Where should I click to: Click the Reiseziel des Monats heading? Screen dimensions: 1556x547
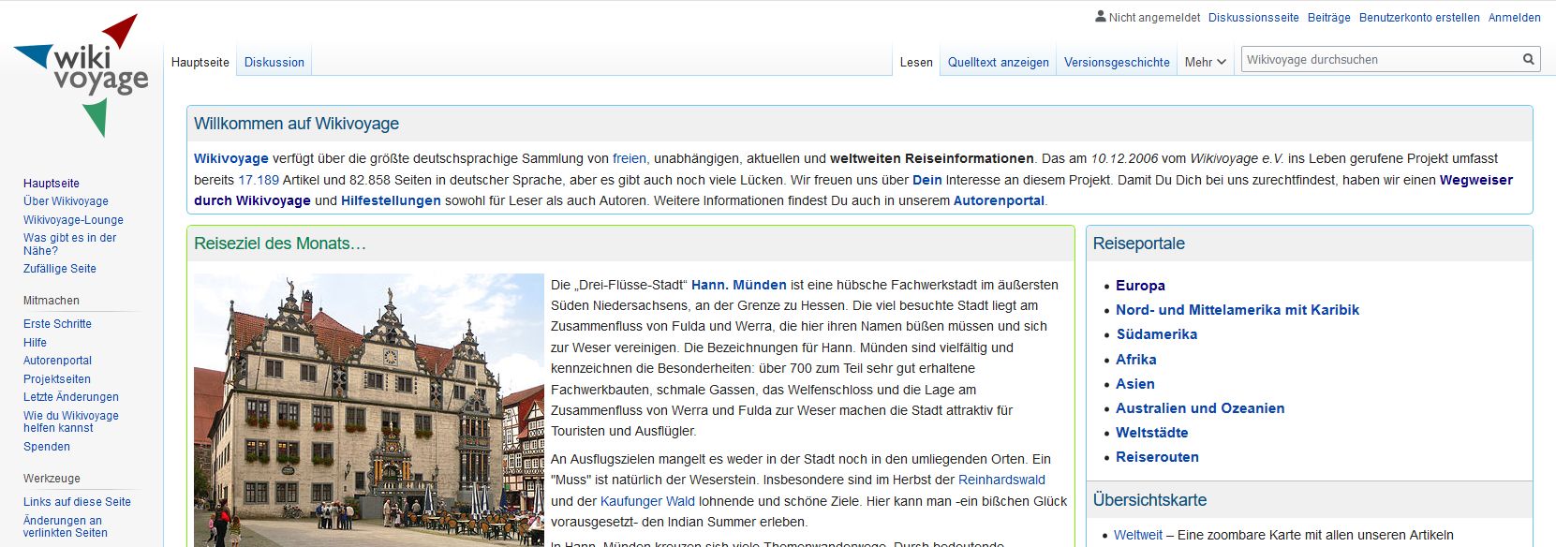tap(280, 244)
